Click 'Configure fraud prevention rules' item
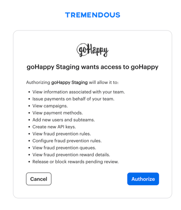181x210 pixels. (67, 141)
